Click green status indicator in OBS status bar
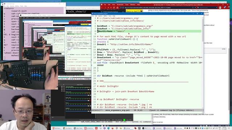The width and height of the screenshot is (232, 130). [x=124, y=120]
